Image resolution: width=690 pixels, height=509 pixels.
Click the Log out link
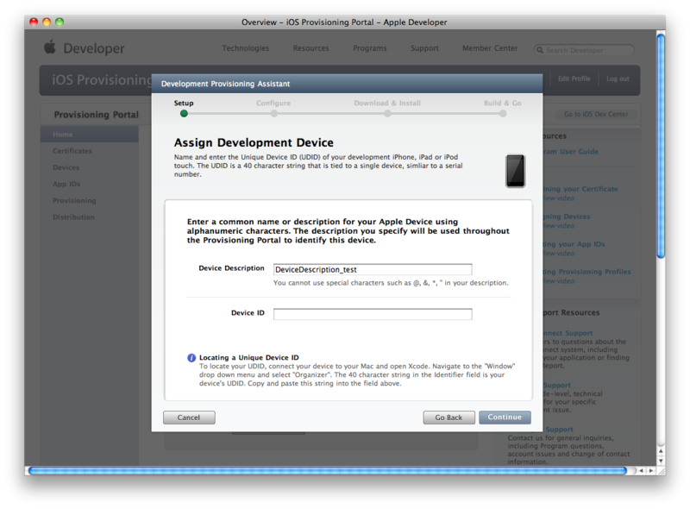[x=618, y=79]
